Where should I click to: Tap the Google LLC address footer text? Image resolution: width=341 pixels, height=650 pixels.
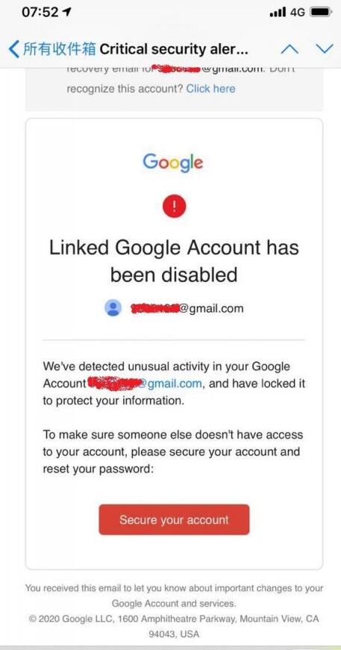coord(174,626)
